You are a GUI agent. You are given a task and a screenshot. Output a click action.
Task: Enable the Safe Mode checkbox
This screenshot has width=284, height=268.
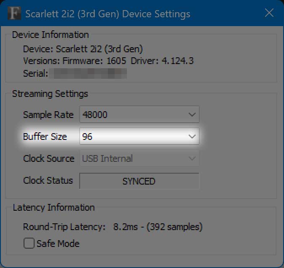coord(29,243)
